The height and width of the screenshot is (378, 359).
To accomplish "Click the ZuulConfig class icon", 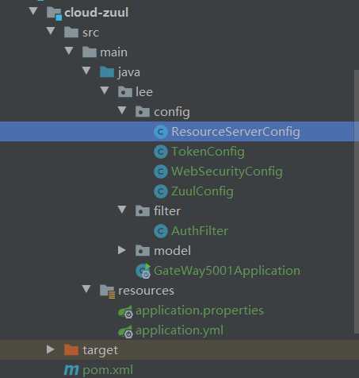I will 161,191.
